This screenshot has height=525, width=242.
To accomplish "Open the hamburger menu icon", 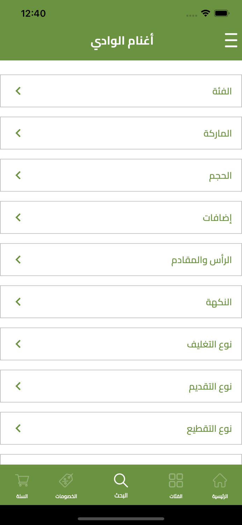I will click(231, 41).
